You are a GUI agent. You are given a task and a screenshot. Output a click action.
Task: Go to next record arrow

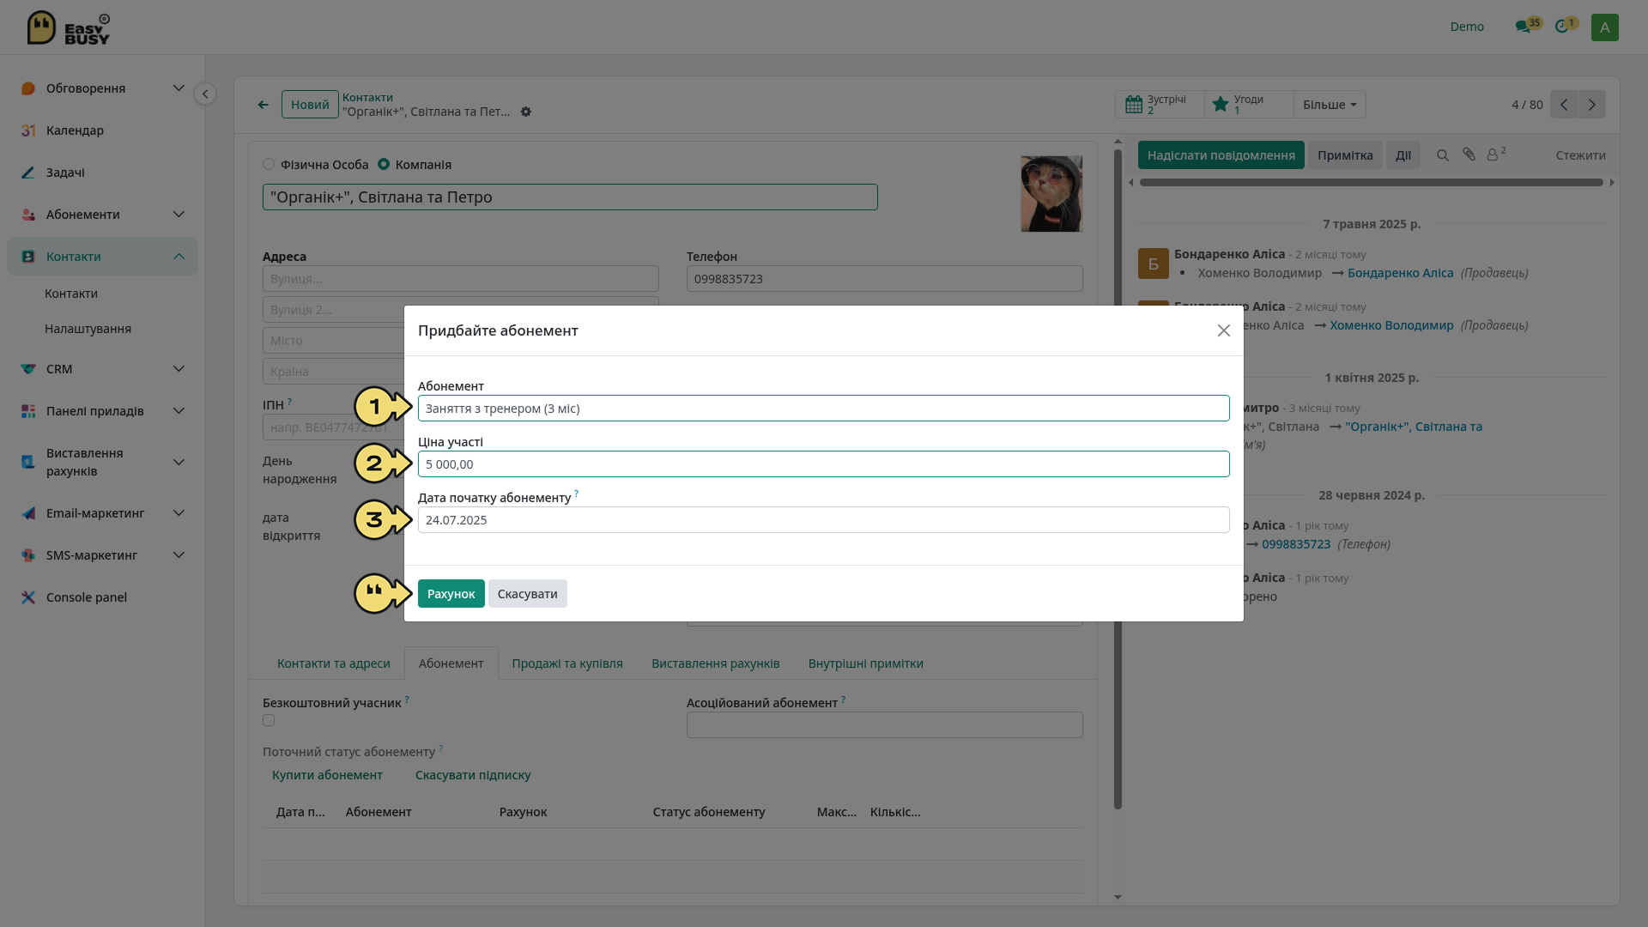point(1592,105)
